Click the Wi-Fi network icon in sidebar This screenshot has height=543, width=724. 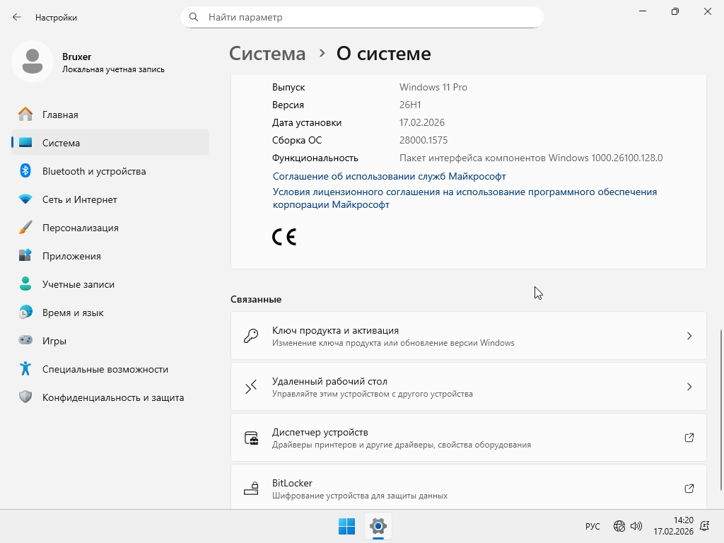click(25, 199)
